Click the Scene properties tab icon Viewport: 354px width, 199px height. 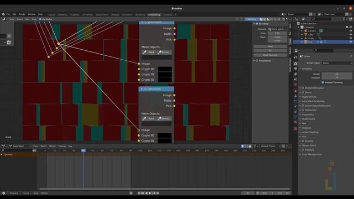[295, 79]
